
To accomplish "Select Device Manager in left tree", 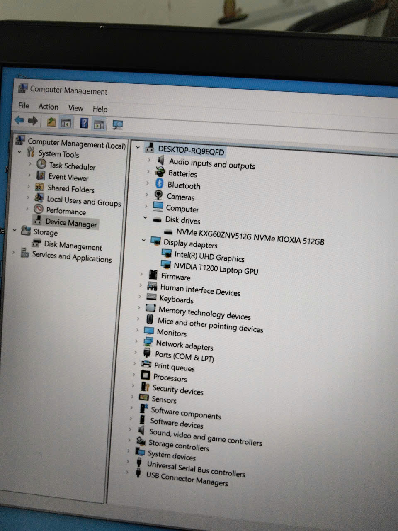I will click(71, 223).
